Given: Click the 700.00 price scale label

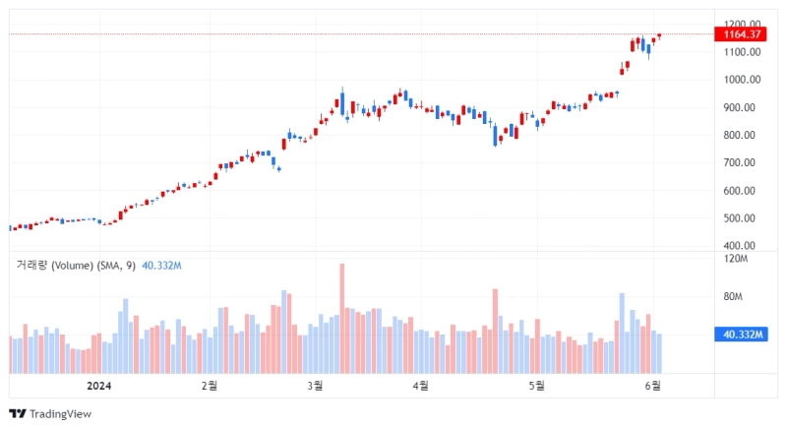Looking at the screenshot, I should pos(742,162).
